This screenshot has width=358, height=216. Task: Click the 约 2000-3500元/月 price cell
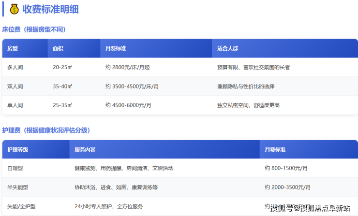coord(287,187)
